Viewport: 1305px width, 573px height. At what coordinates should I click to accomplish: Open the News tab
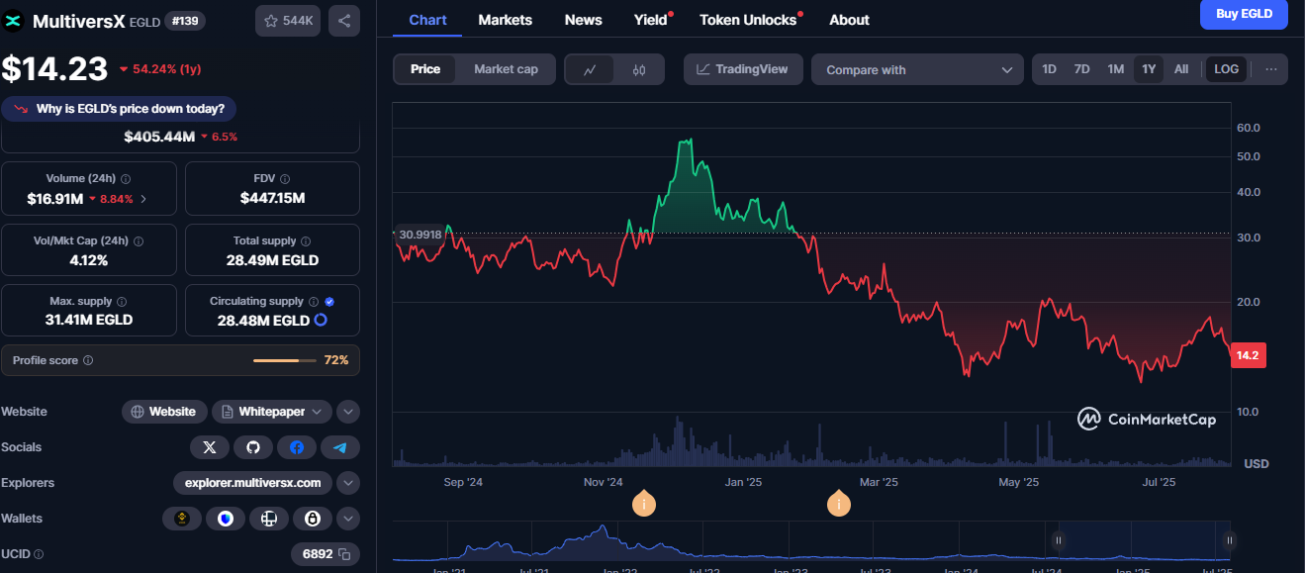click(584, 20)
